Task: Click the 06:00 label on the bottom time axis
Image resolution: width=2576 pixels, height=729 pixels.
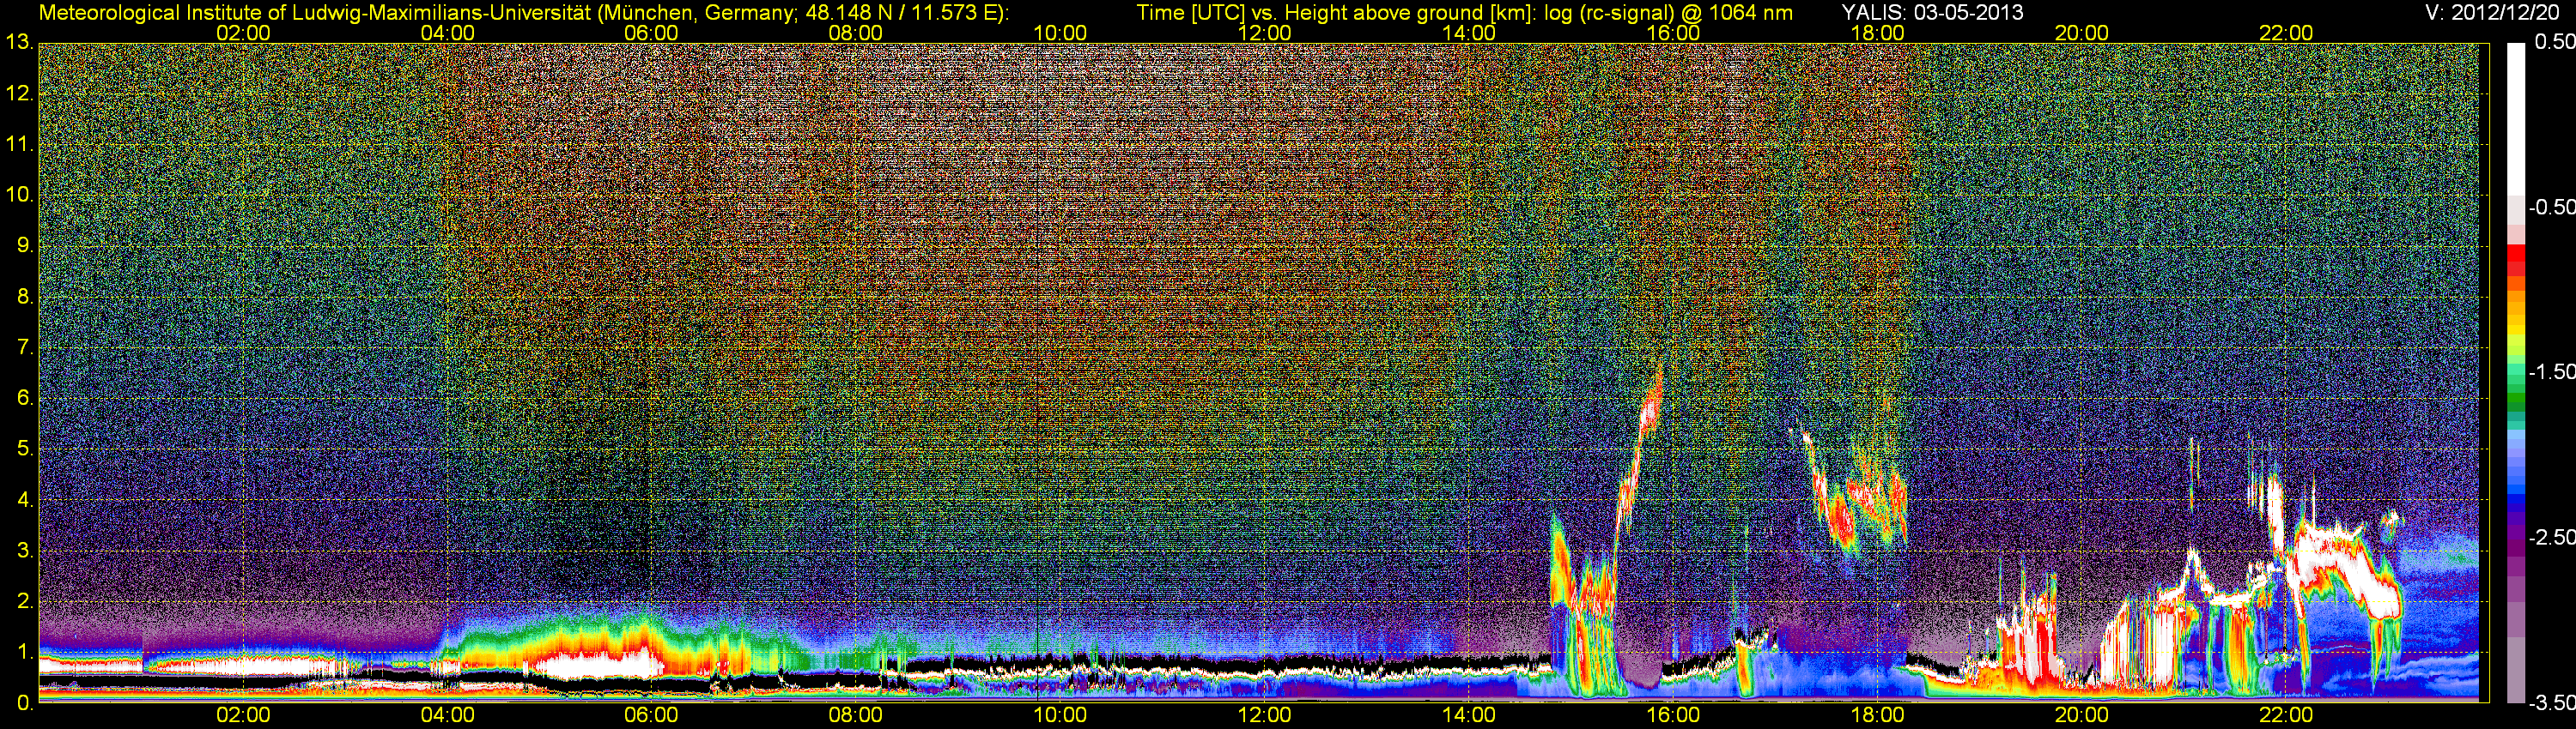Action: point(651,715)
